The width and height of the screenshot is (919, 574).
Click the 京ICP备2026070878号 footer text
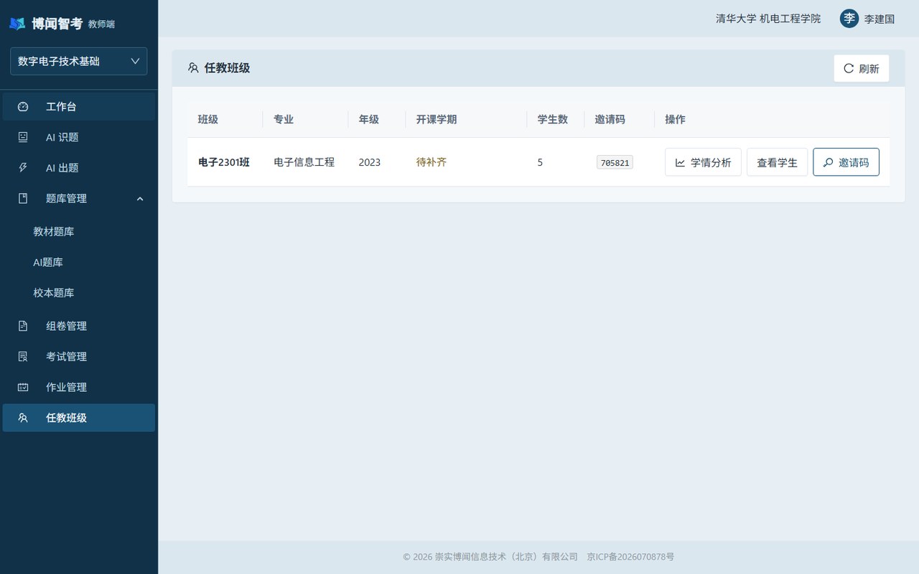[630, 557]
